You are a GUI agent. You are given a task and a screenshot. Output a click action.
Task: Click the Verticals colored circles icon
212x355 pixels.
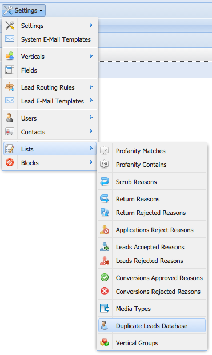point(10,56)
